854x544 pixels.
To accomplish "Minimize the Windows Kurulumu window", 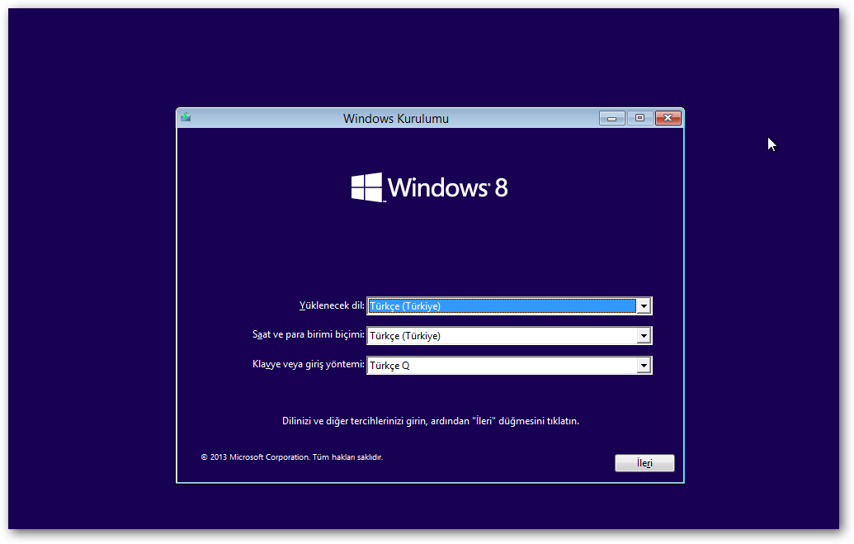I will pos(611,118).
